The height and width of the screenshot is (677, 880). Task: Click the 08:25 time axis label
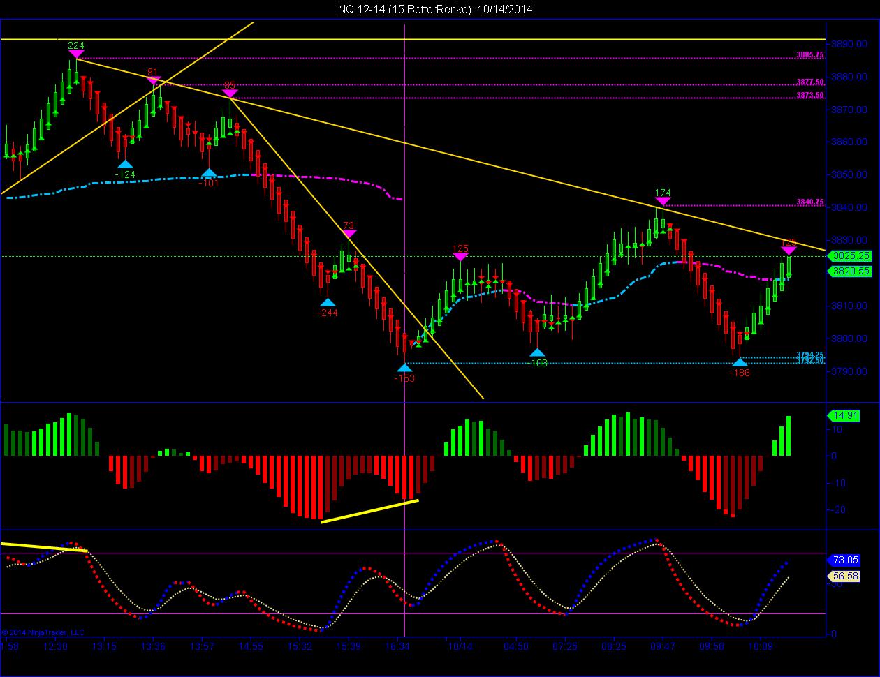[614, 647]
